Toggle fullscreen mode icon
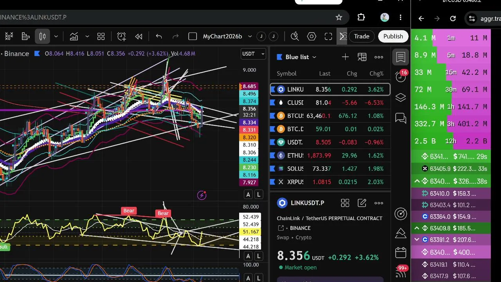This screenshot has height=282, width=501. pyautogui.click(x=328, y=36)
